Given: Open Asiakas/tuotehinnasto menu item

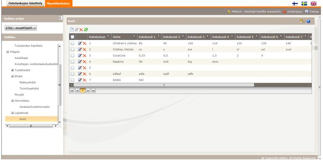Looking at the screenshot, I should [x=34, y=107].
